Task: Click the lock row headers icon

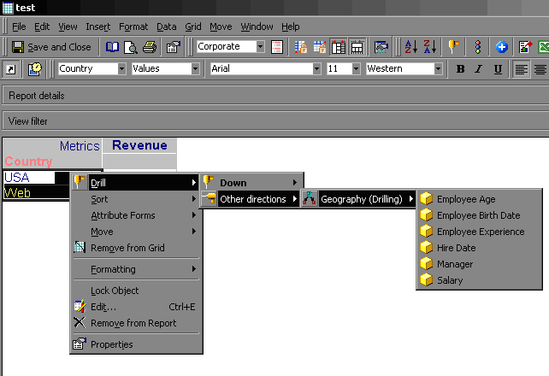Action: pos(301,47)
